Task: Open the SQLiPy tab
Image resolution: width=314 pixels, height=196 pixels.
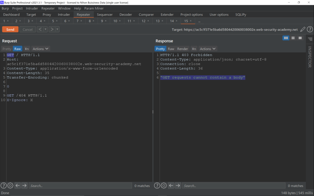Action: pyautogui.click(x=241, y=15)
